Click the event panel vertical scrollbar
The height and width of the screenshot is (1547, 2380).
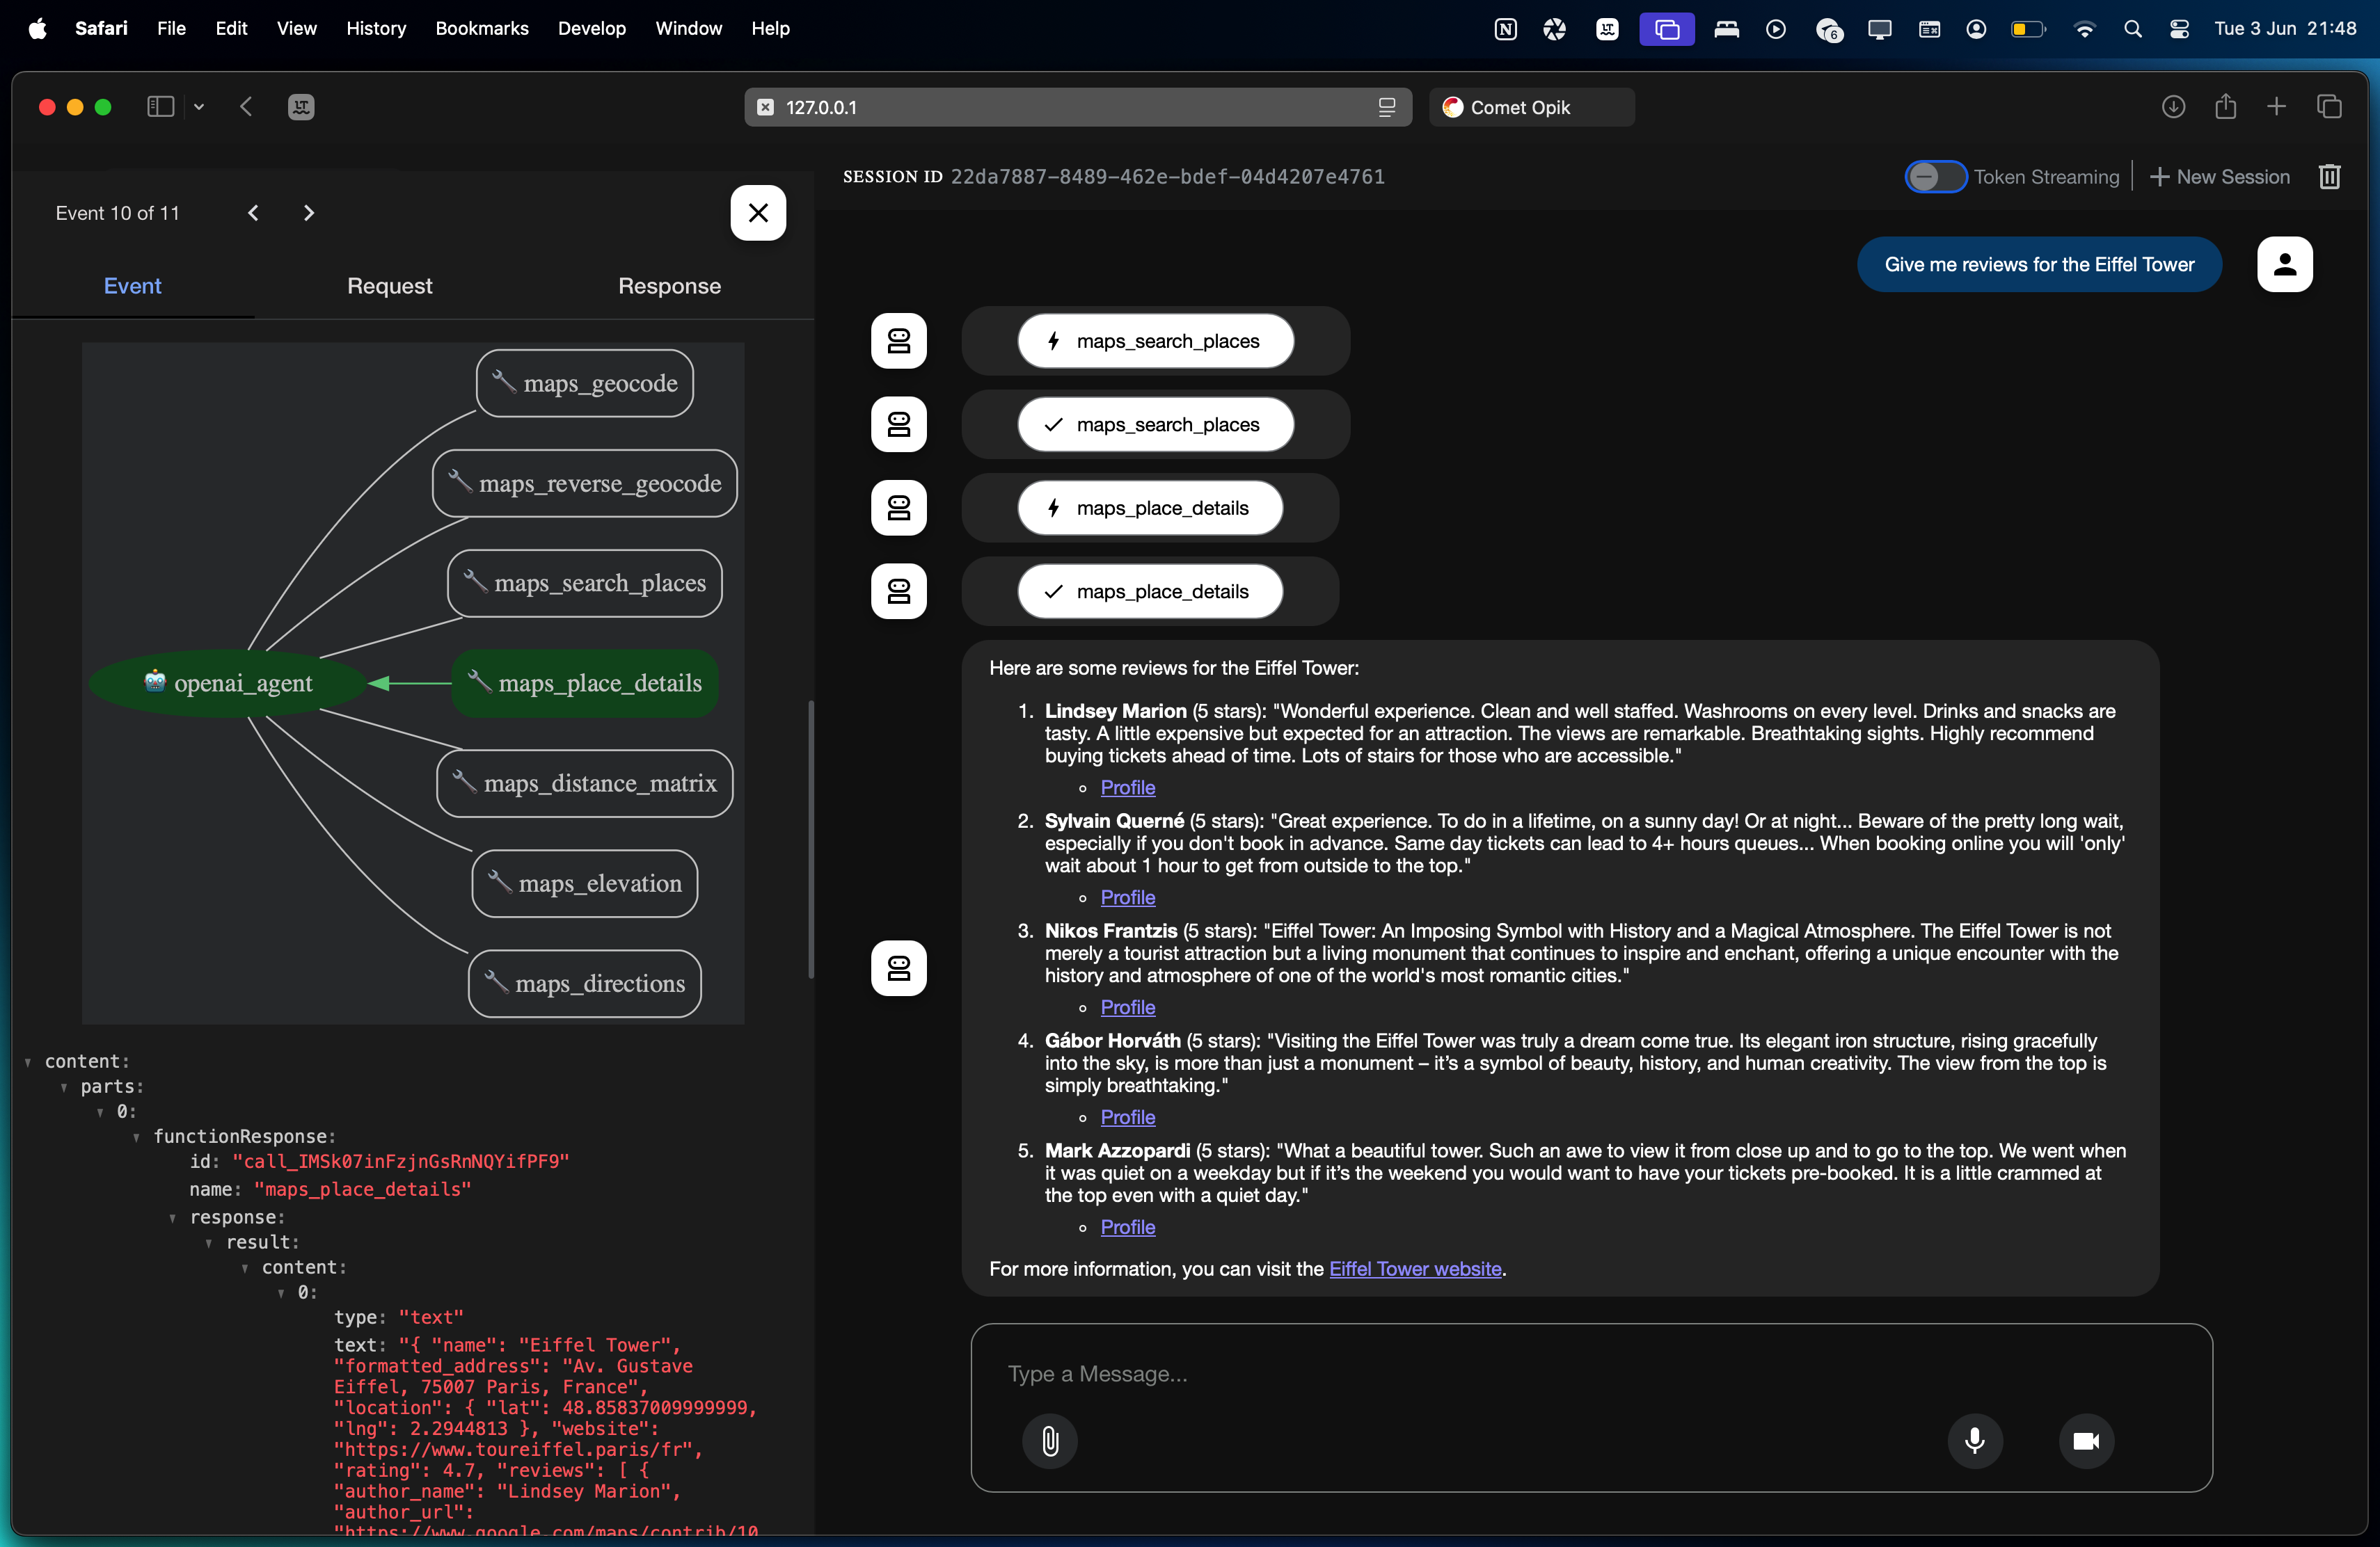(810, 840)
